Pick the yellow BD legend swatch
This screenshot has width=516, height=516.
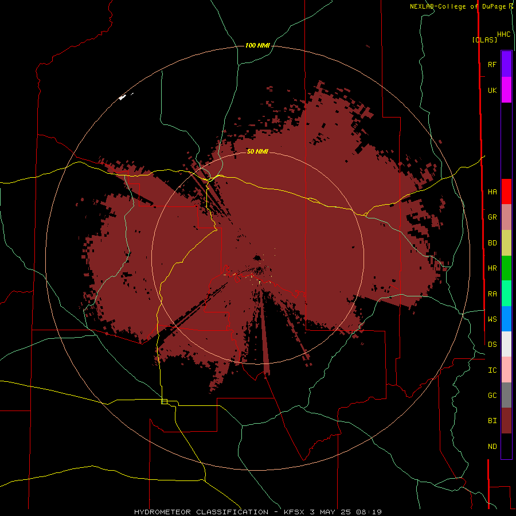(x=506, y=243)
